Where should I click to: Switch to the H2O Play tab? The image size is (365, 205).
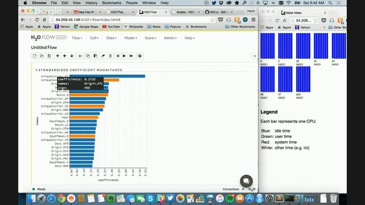click(x=117, y=12)
